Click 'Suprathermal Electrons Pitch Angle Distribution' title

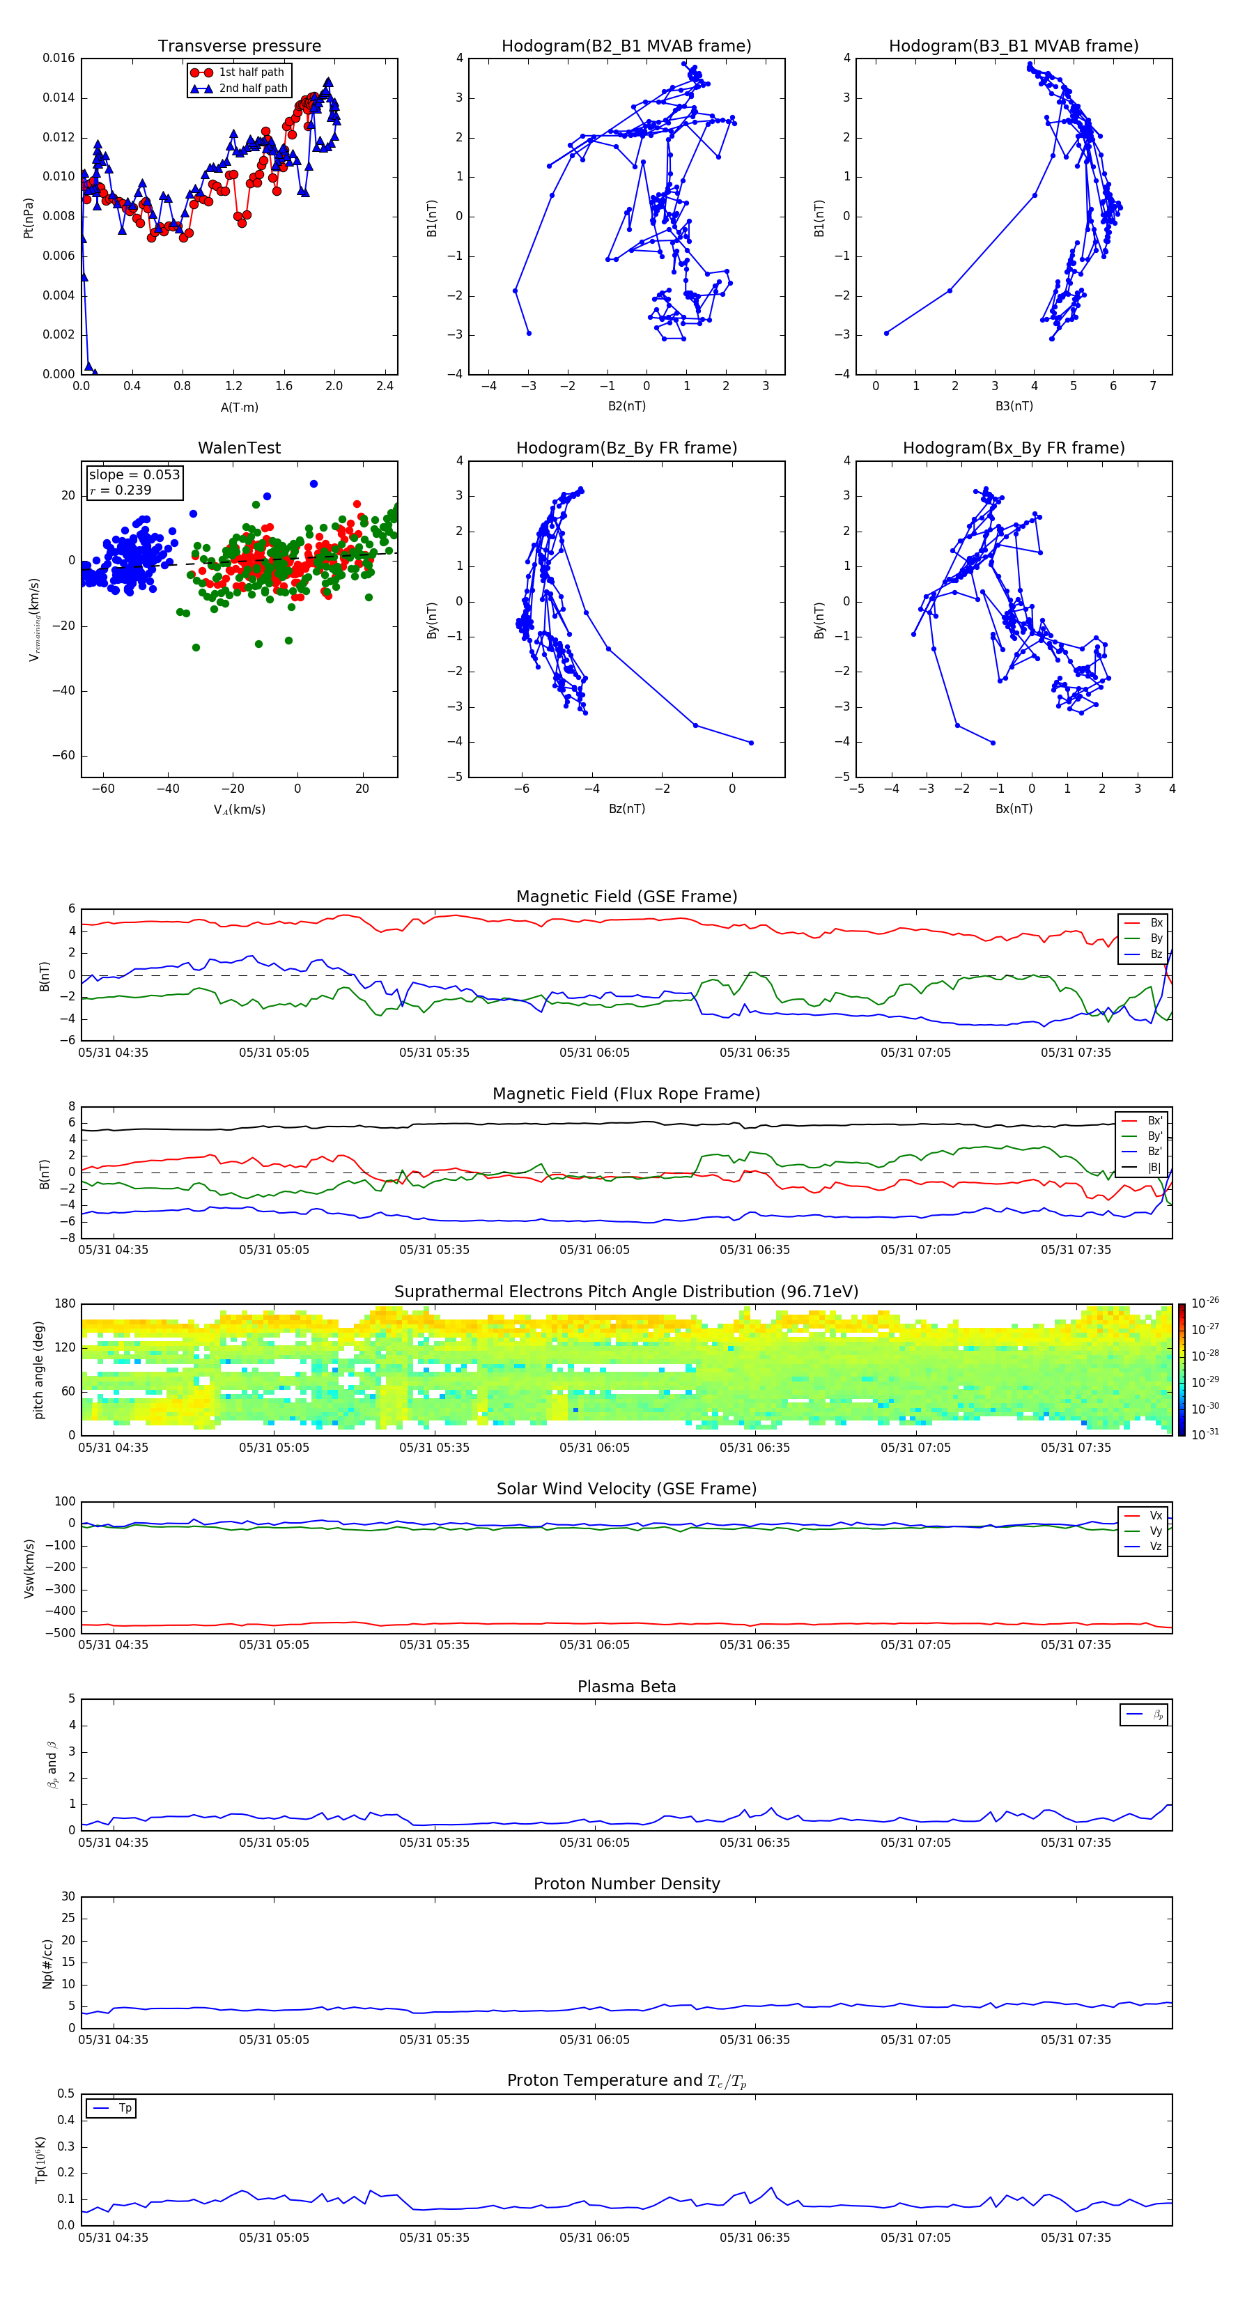point(626,1292)
